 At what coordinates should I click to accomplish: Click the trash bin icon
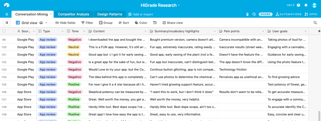pos(247,14)
